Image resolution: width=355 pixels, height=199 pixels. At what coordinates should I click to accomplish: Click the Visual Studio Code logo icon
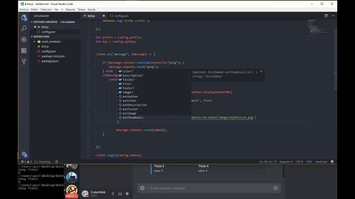(22, 4)
